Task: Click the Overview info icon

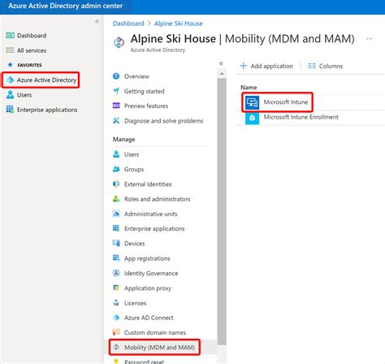Action: (x=116, y=76)
